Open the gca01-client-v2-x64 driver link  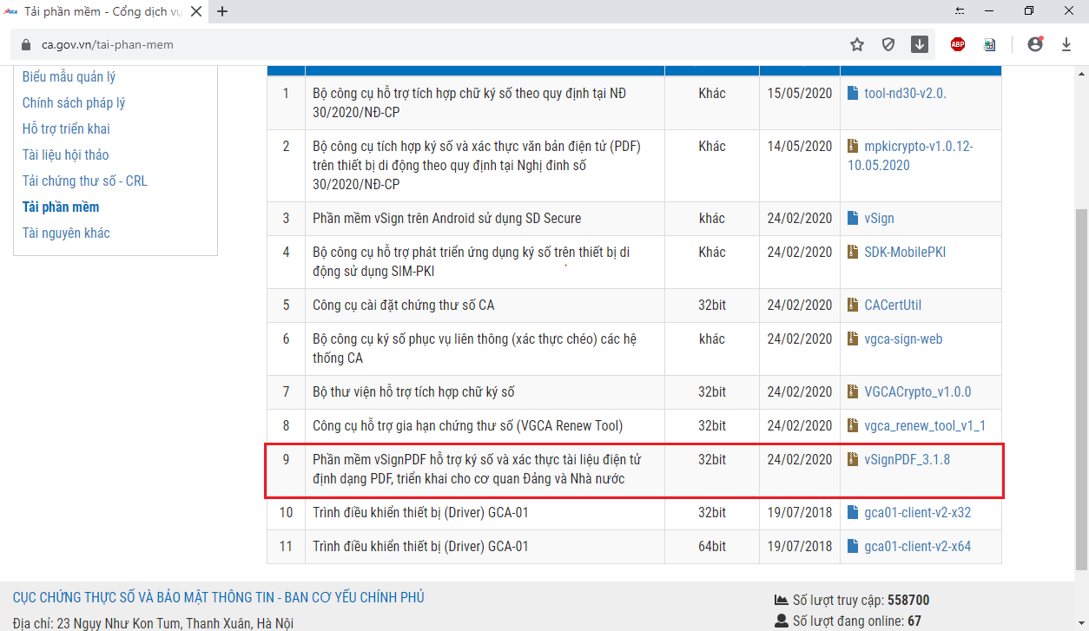pos(917,547)
